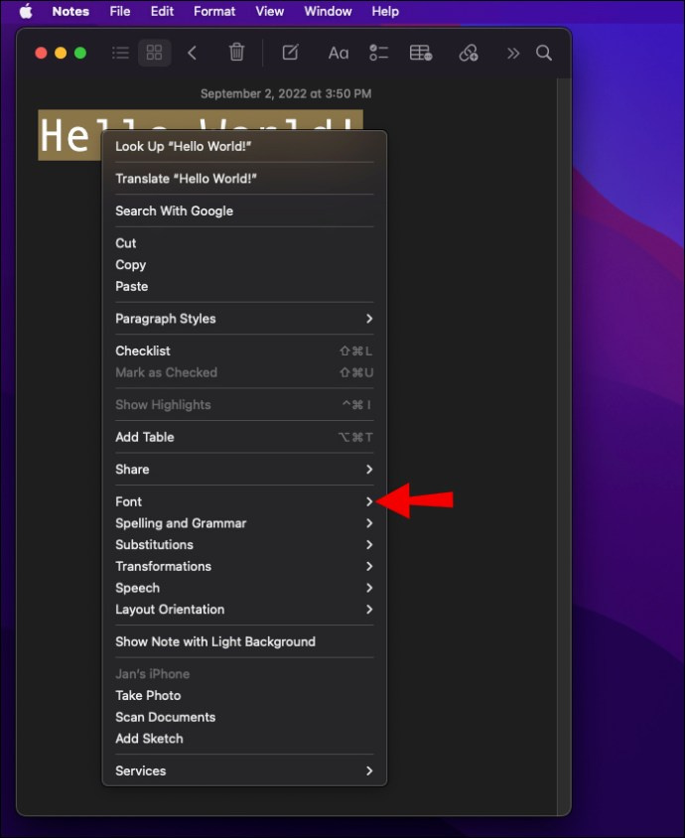The width and height of the screenshot is (685, 838).
Task: Click the note's vertical scrollbar
Action: (x=564, y=446)
